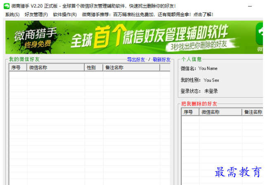Click 备注名称 header in deleted-friends list

coord(253,112)
